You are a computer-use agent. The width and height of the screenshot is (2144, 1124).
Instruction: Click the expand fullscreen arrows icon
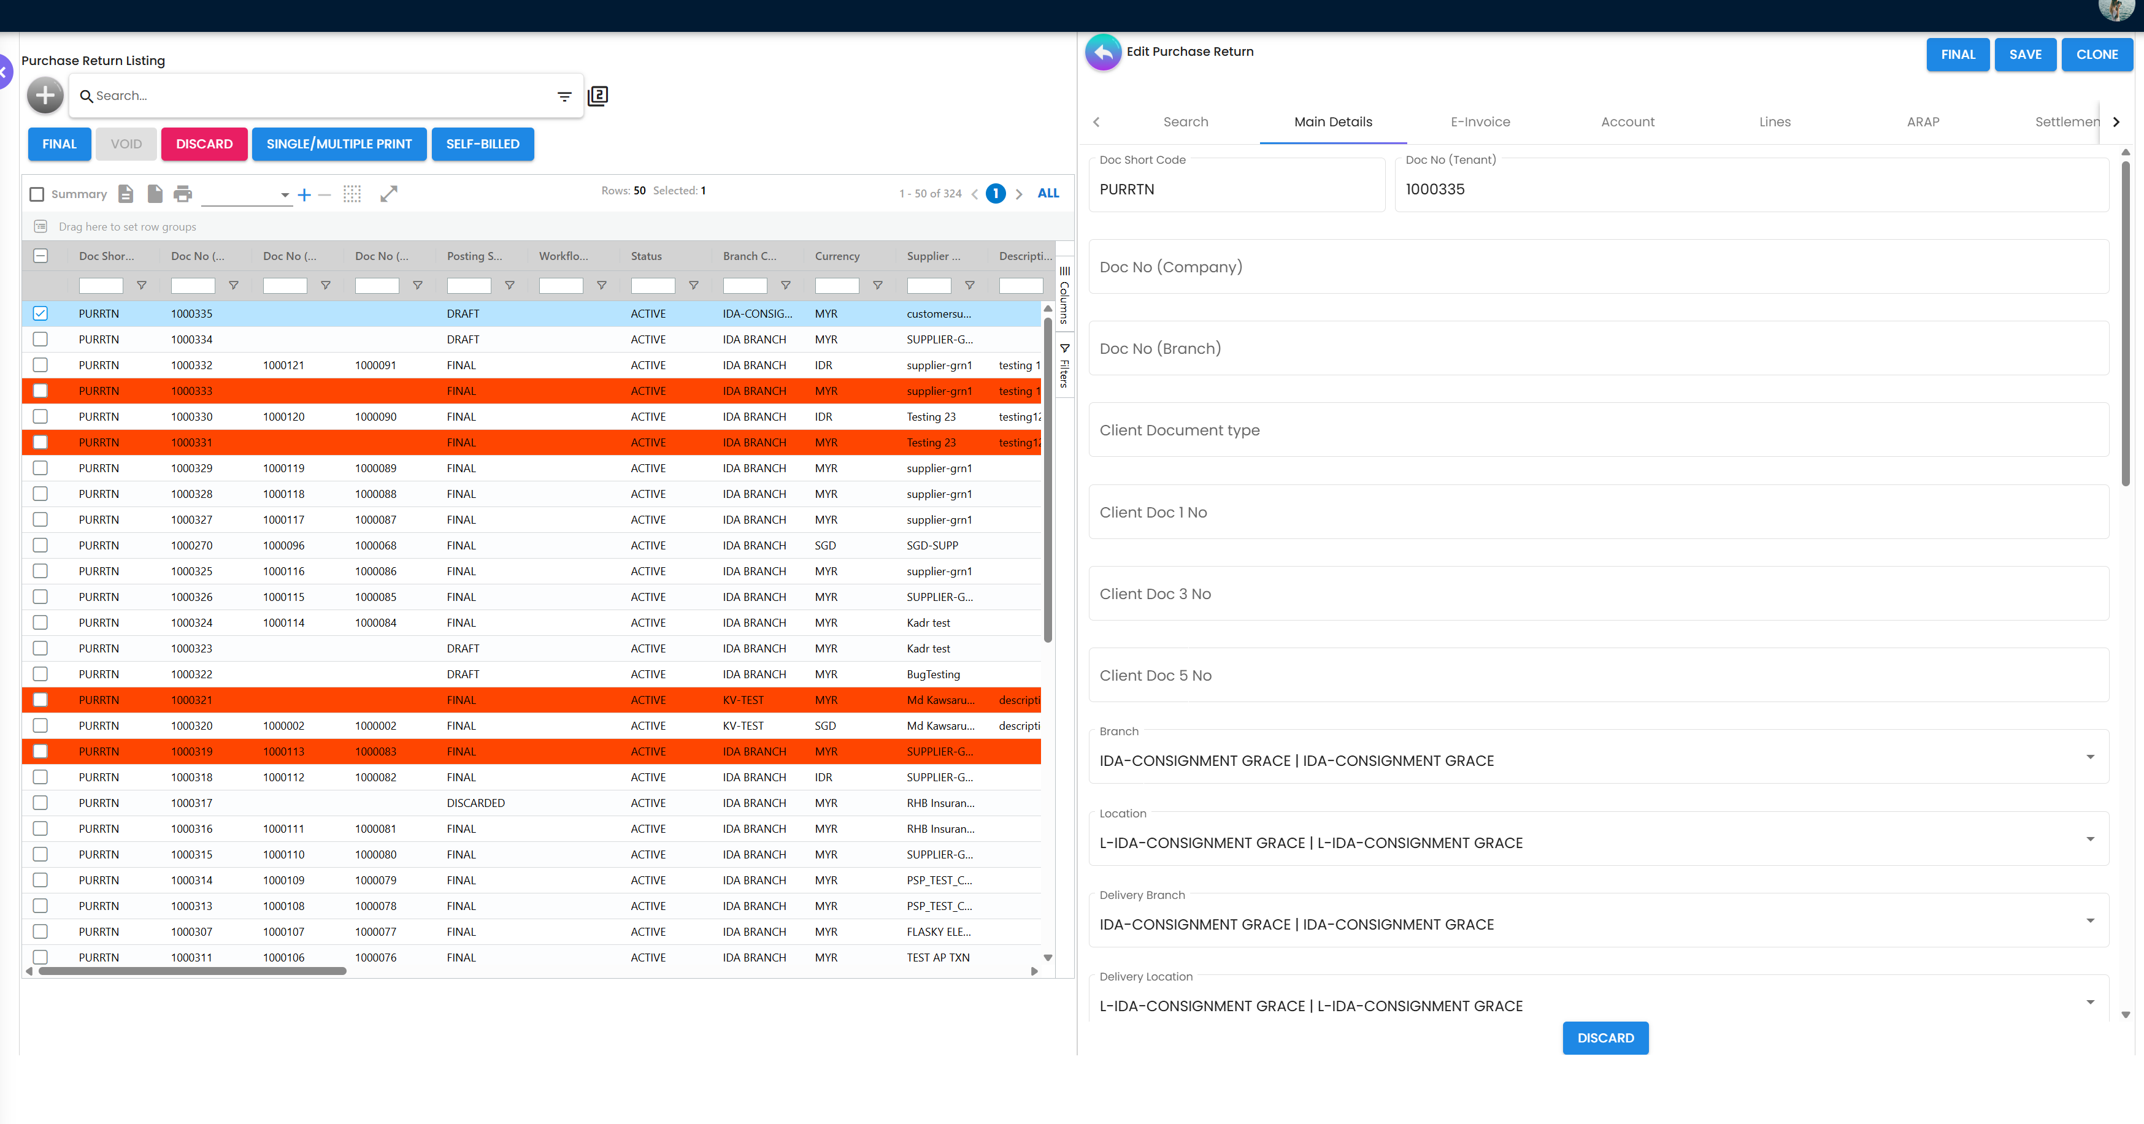(x=389, y=194)
